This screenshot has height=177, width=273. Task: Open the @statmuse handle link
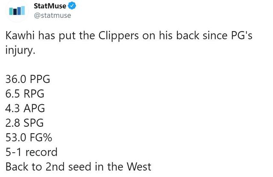[52, 15]
